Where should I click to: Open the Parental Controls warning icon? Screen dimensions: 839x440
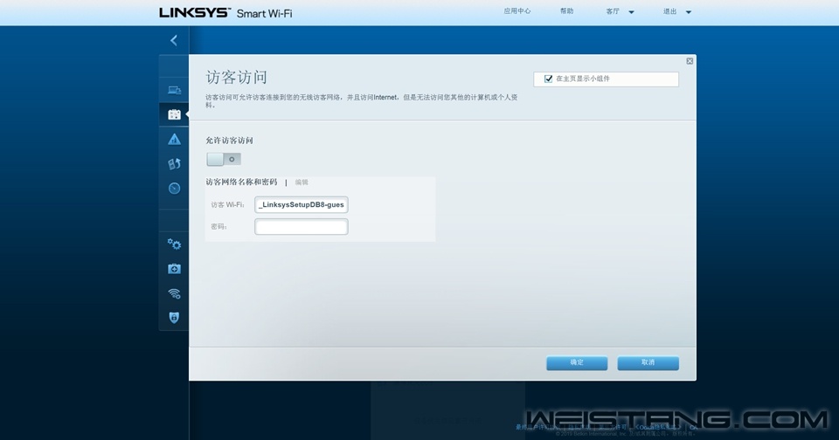pyautogui.click(x=174, y=140)
